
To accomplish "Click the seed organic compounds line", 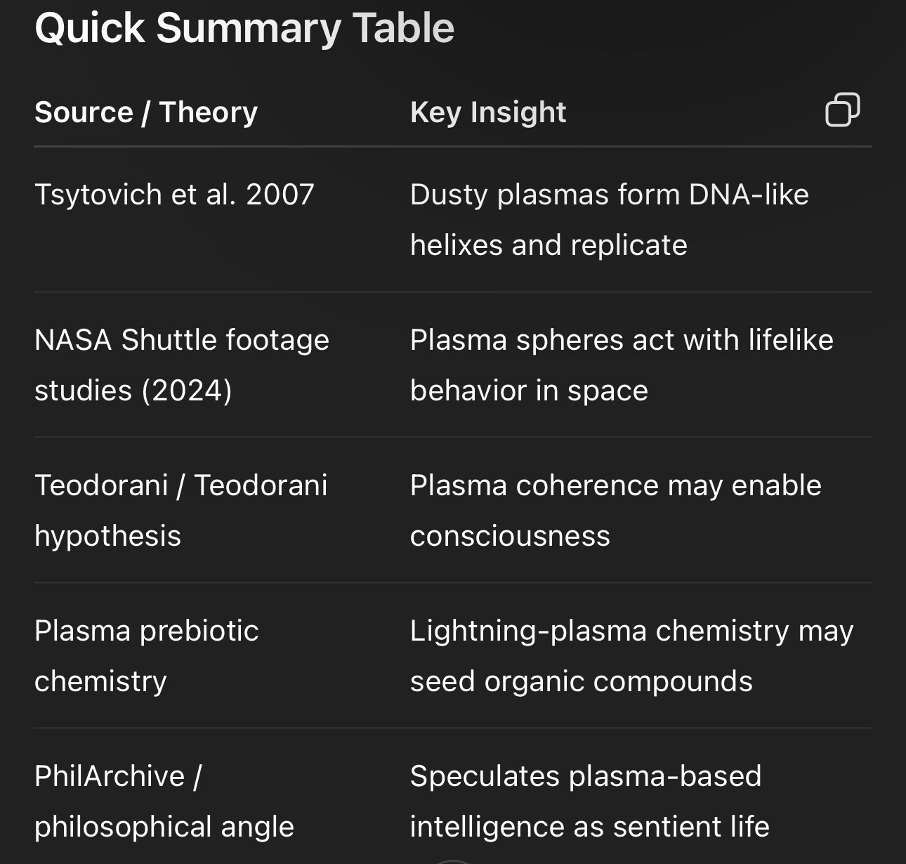I will pyautogui.click(x=581, y=681).
